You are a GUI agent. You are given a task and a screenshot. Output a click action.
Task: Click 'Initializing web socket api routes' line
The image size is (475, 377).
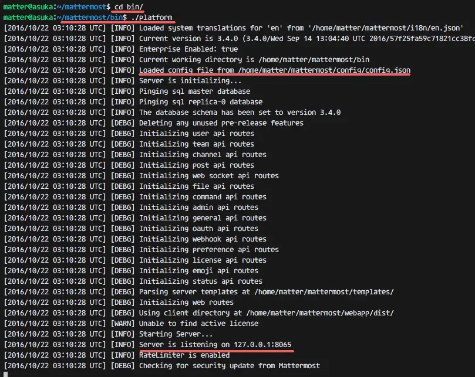pyautogui.click(x=208, y=176)
